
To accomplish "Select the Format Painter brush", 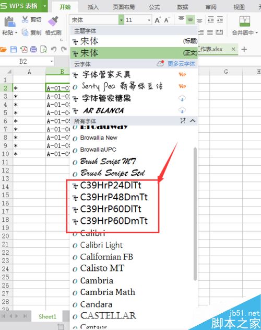I will click(53, 21).
